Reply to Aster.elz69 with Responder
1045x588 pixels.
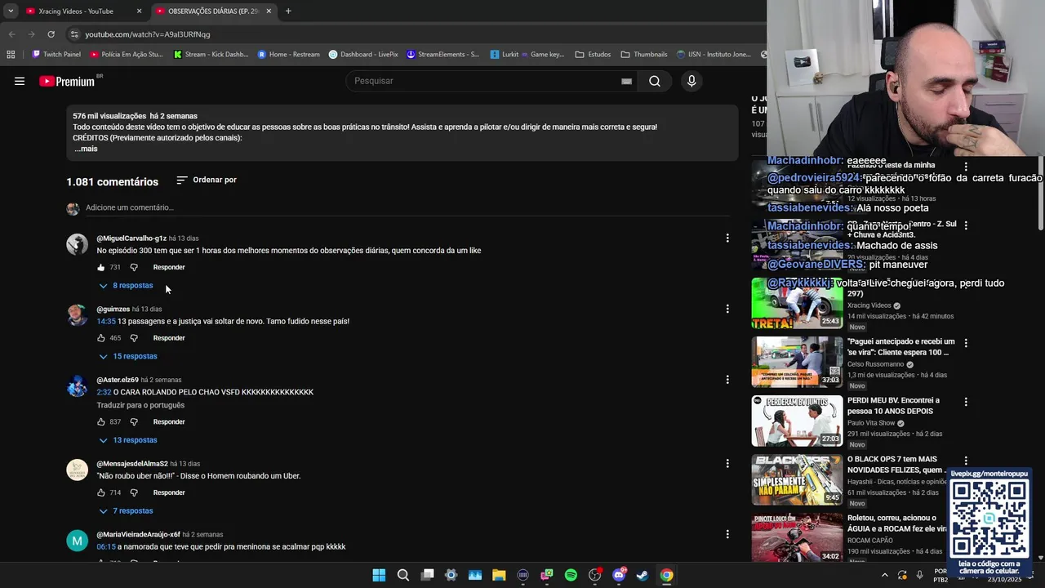click(x=169, y=422)
